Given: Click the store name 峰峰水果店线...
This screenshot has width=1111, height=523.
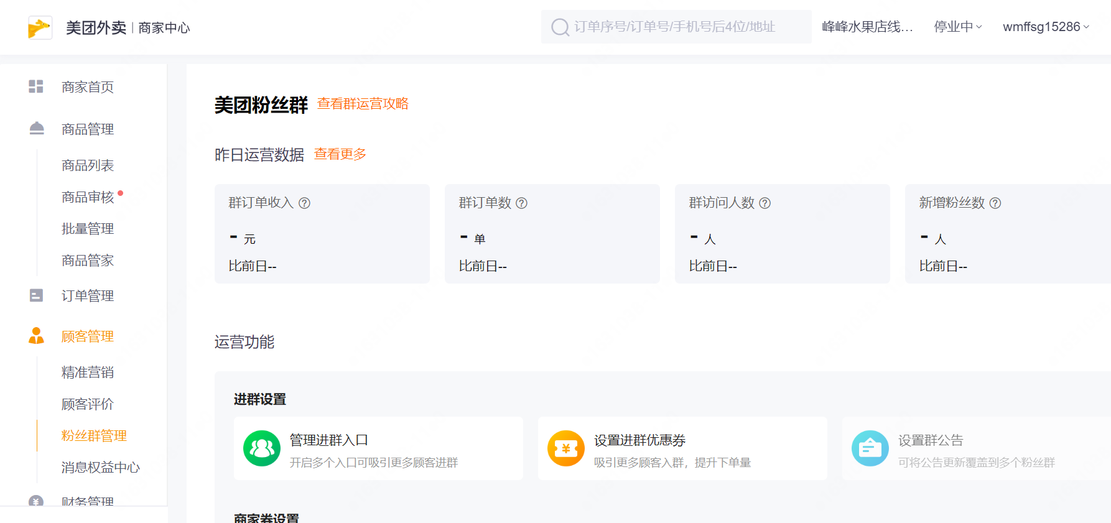Looking at the screenshot, I should coord(867,27).
